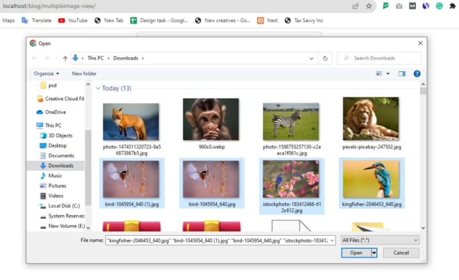459x280 pixels.
Task: Go up one folder level
Action: [65, 59]
